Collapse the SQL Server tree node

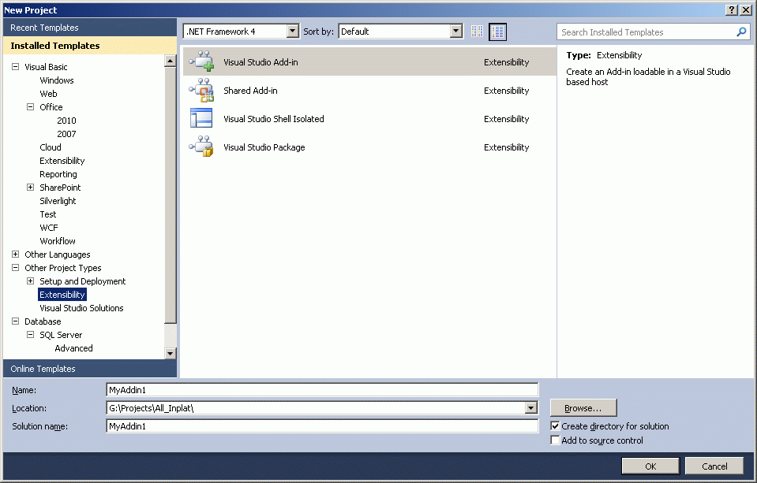[31, 334]
